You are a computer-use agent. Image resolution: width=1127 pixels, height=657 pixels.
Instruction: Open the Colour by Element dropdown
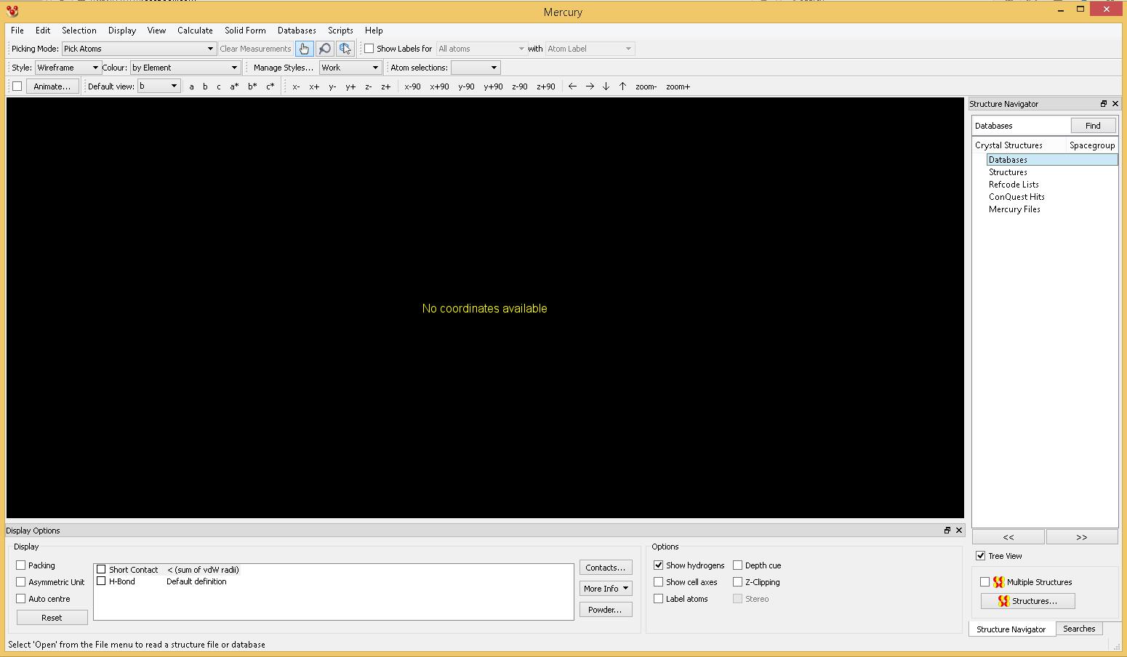pos(185,68)
